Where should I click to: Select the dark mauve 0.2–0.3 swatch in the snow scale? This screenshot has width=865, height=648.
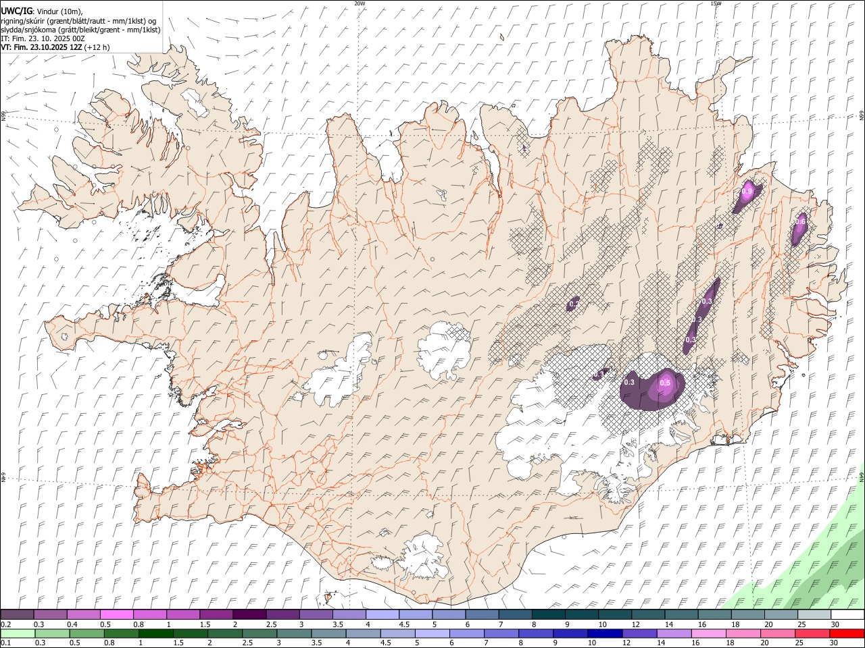[17, 615]
